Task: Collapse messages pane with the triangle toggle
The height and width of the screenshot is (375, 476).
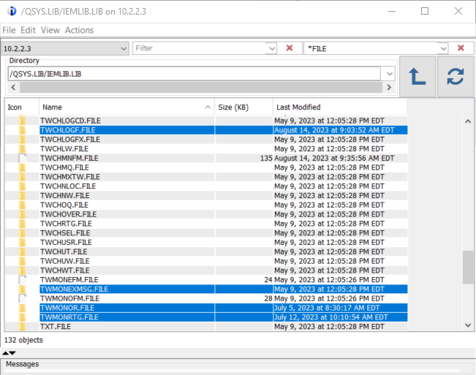Action: tap(9, 353)
